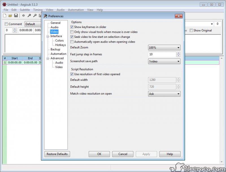Image resolution: width=226 pixels, height=172 pixels.
Task: Select Hotkeys under Interface
Action: [60, 45]
